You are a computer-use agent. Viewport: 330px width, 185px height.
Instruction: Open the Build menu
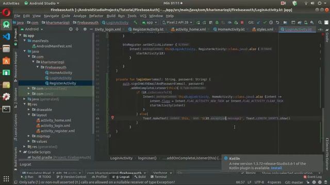click(111, 16)
